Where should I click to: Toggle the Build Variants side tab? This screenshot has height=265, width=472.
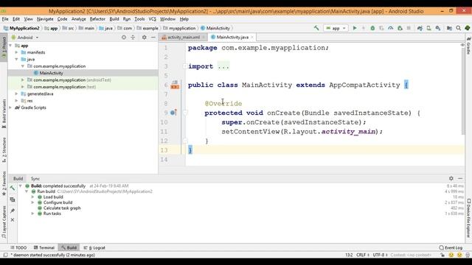(x=4, y=113)
